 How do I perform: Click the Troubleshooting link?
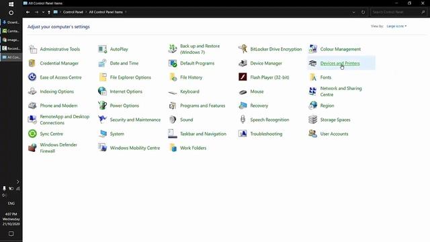coord(266,134)
